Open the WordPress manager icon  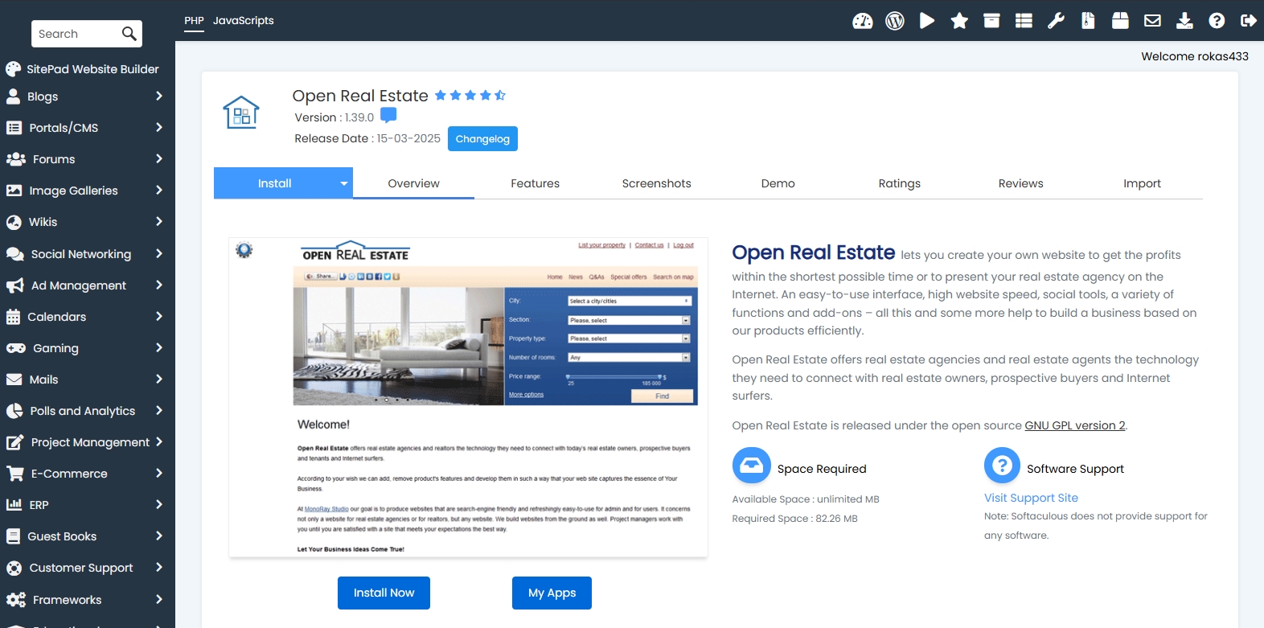pos(895,21)
